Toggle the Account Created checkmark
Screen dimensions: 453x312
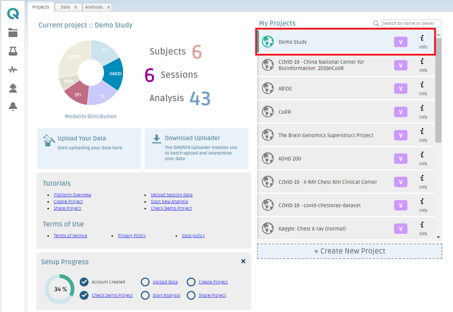click(84, 282)
